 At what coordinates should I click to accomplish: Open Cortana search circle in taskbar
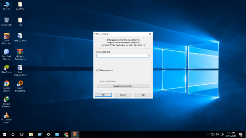[x=13, y=135]
